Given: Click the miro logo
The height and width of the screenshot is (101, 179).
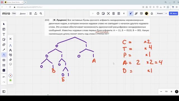Looking at the screenshot, I should (6, 13).
